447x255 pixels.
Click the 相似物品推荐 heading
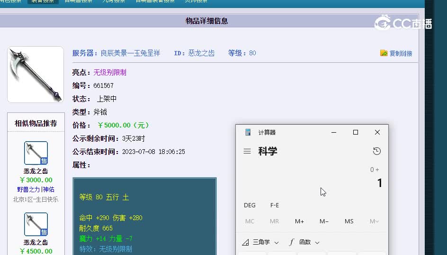coord(36,123)
